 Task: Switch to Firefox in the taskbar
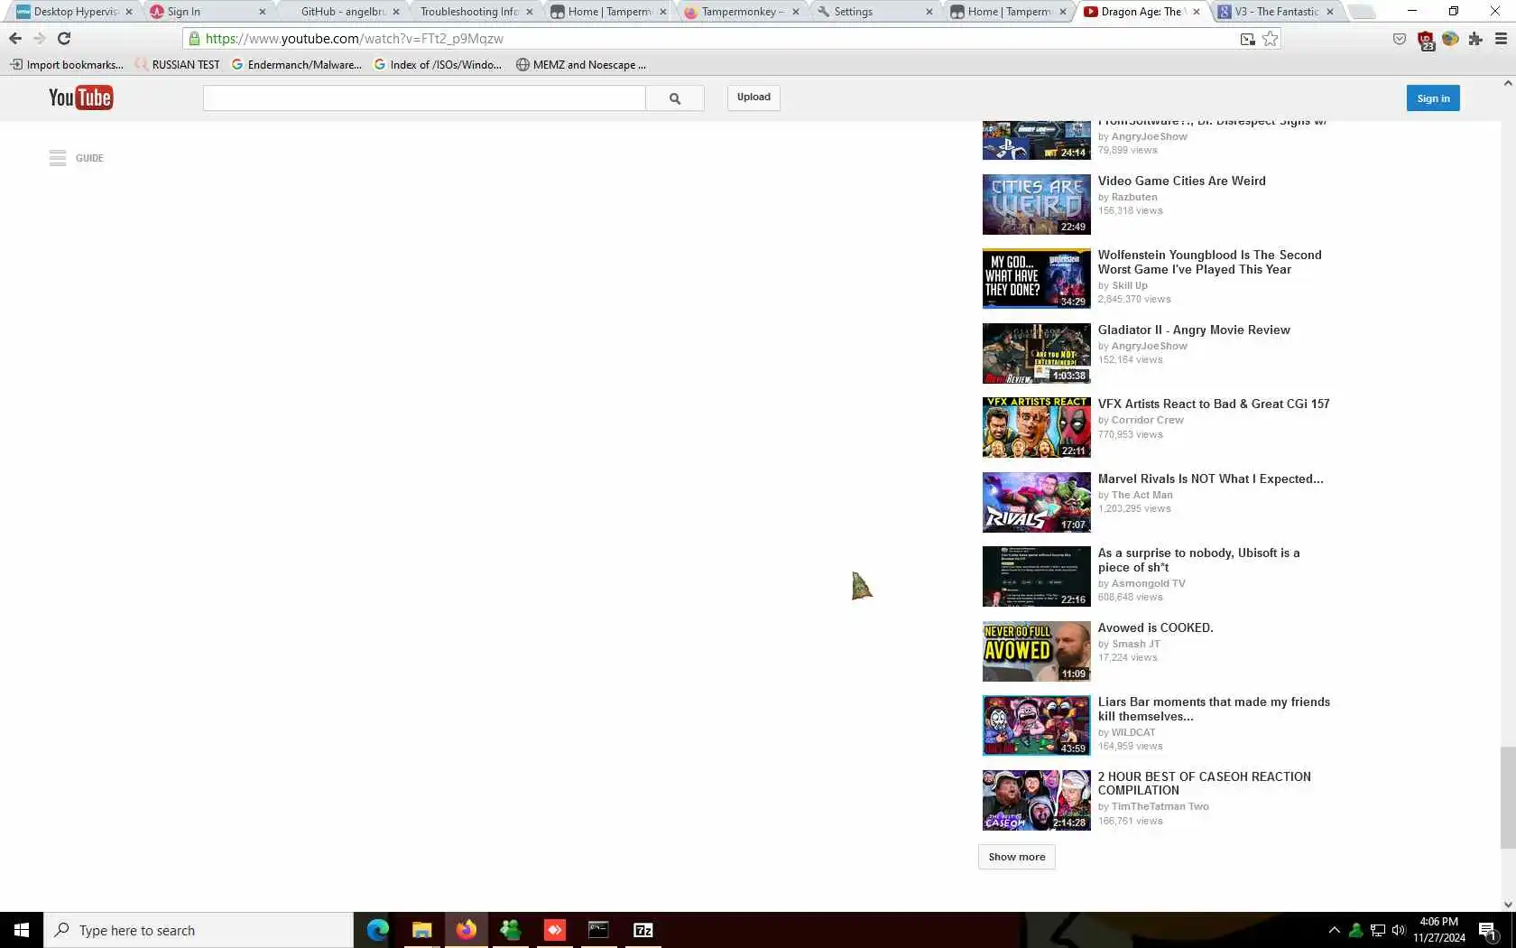click(466, 930)
